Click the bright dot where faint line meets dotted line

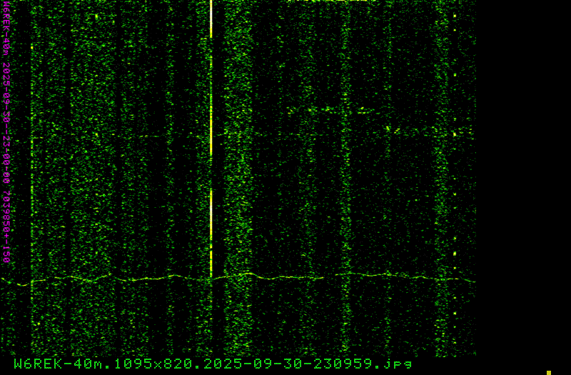[x=455, y=134]
